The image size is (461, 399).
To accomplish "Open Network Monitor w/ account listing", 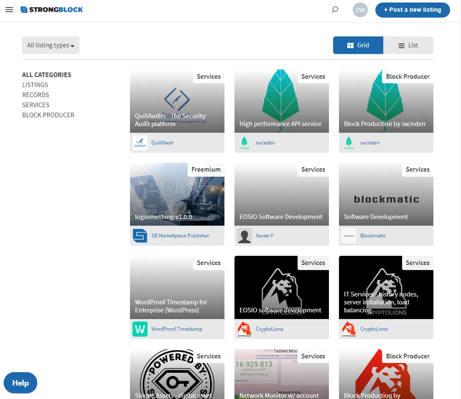I will pyautogui.click(x=281, y=374).
